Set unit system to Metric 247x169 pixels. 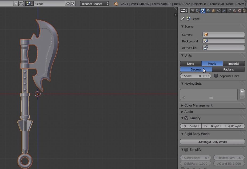click(x=212, y=64)
